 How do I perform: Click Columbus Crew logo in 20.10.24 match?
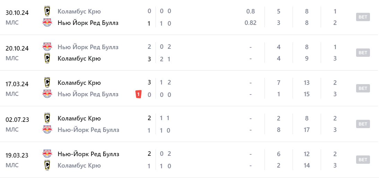[x=47, y=58]
